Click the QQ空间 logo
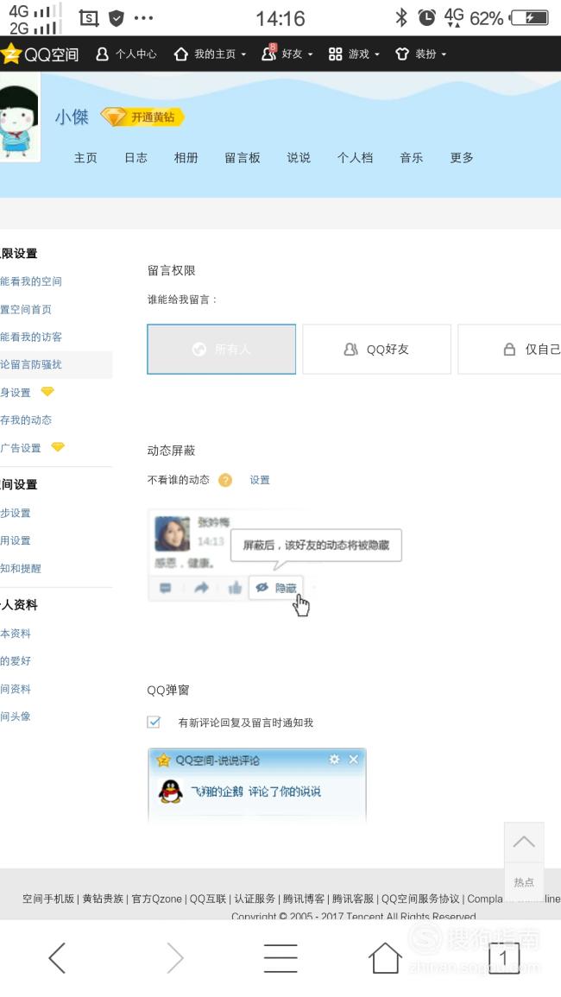 (40, 54)
